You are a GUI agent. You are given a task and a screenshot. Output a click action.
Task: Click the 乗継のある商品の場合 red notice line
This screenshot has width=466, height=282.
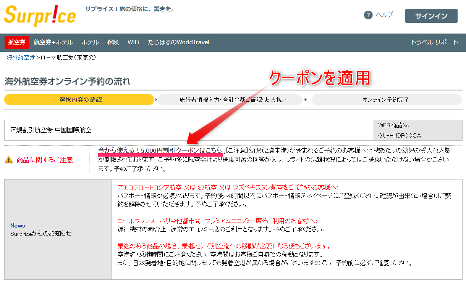coord(224,246)
